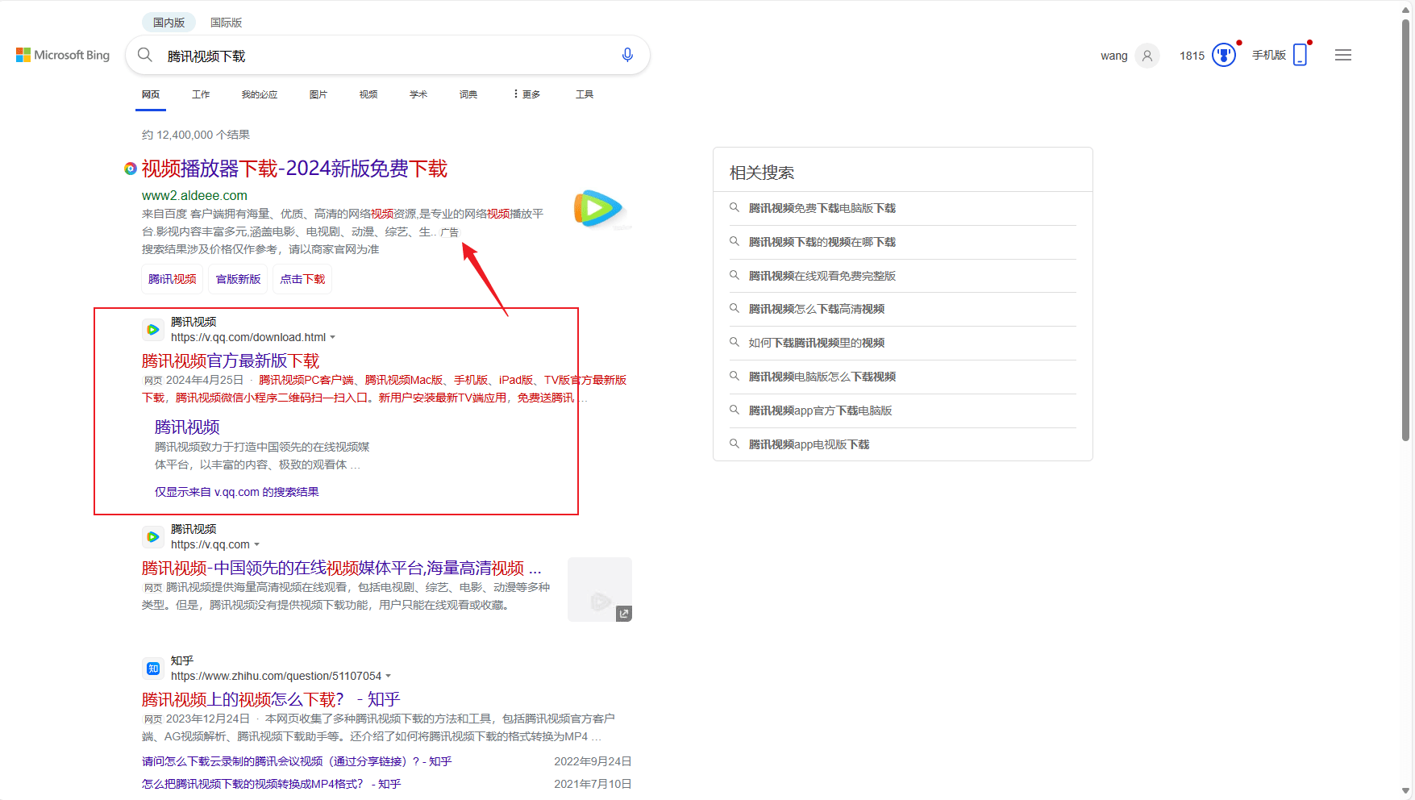Open the rewards trophy medal icon
The height and width of the screenshot is (800, 1415).
tap(1223, 56)
